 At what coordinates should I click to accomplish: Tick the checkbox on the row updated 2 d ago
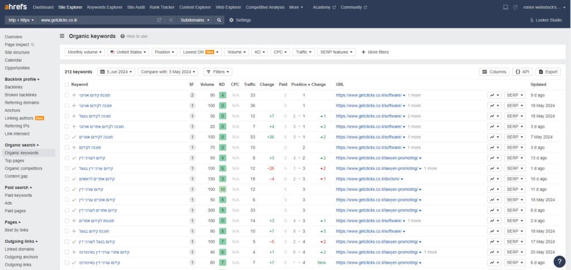coord(67,220)
